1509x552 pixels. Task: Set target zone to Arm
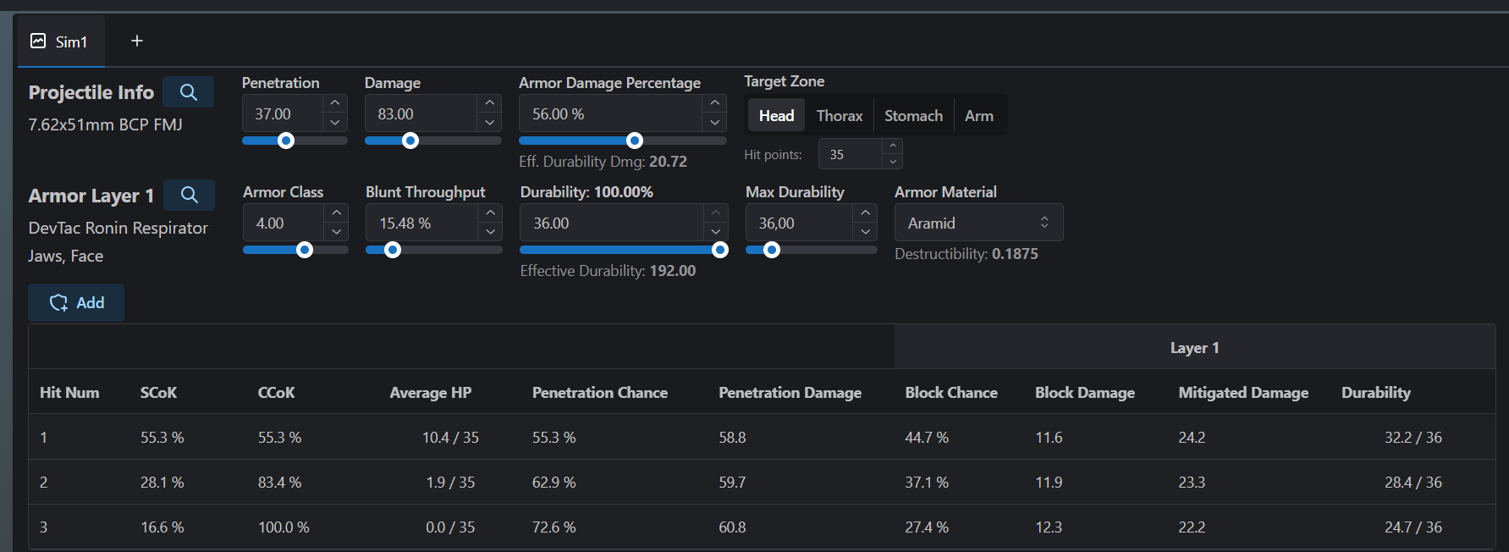(979, 116)
